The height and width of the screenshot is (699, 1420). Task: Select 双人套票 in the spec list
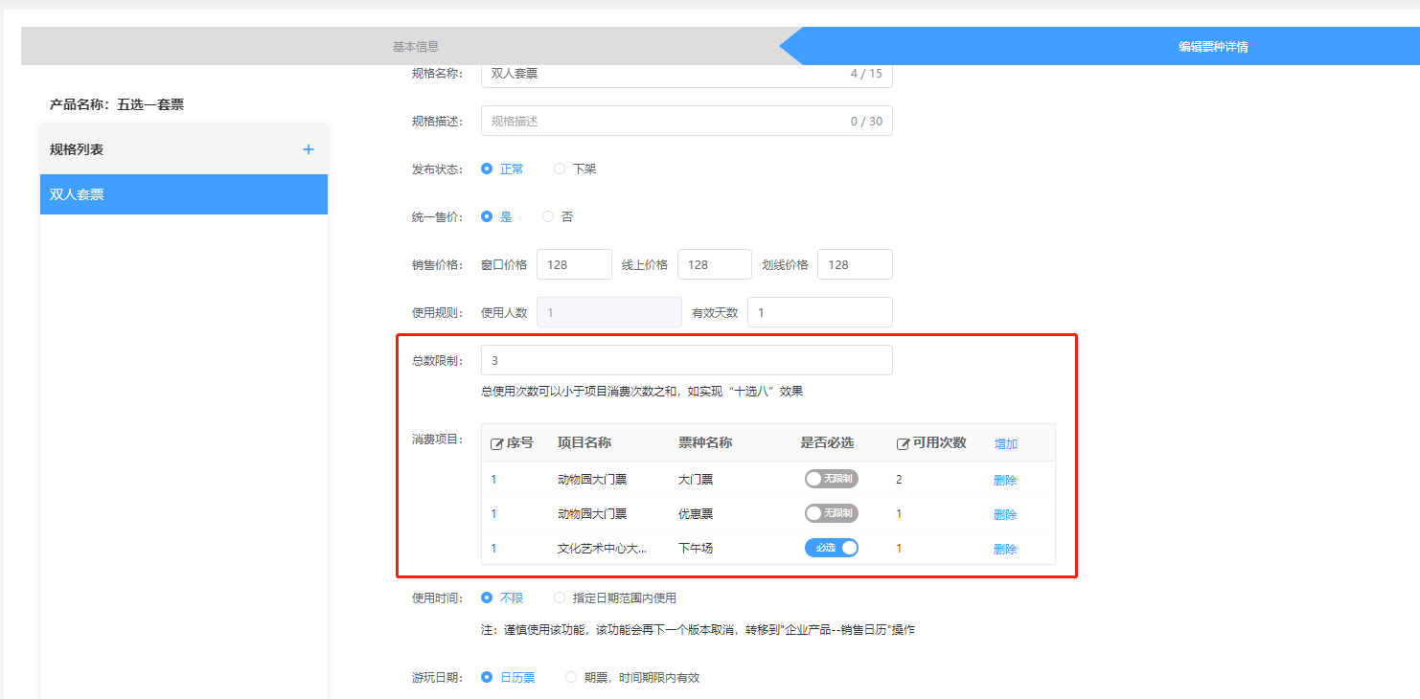pyautogui.click(x=183, y=194)
